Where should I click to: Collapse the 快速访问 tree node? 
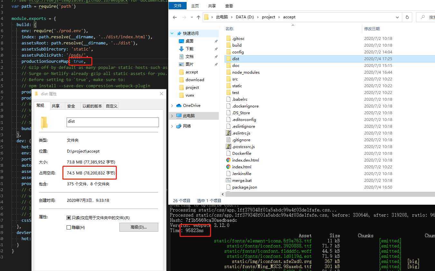172,33
